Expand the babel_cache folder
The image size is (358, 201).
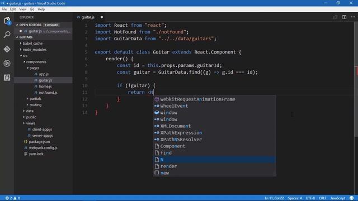pyautogui.click(x=32, y=44)
